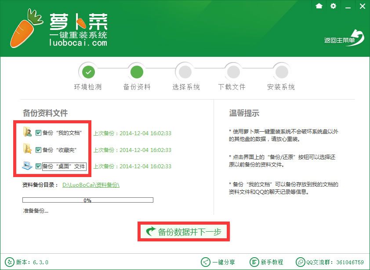Select the 备份资料 step
This screenshot has width=370, height=270.
137,71
